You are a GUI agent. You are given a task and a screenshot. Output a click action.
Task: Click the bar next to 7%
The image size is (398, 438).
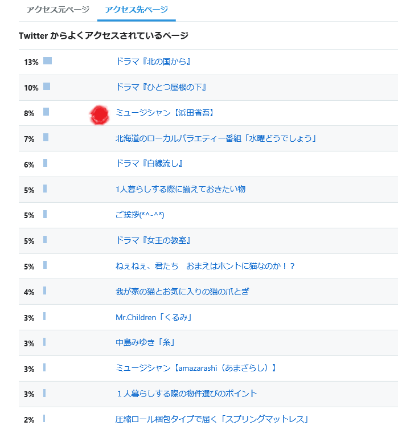[46, 137]
